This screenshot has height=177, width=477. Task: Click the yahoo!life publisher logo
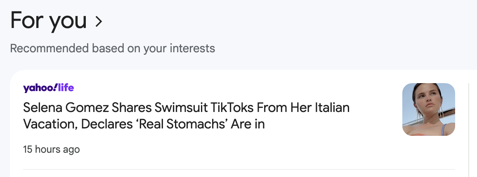tap(48, 88)
